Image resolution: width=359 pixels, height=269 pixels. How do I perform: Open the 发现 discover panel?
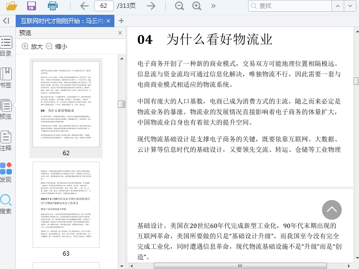[6, 172]
